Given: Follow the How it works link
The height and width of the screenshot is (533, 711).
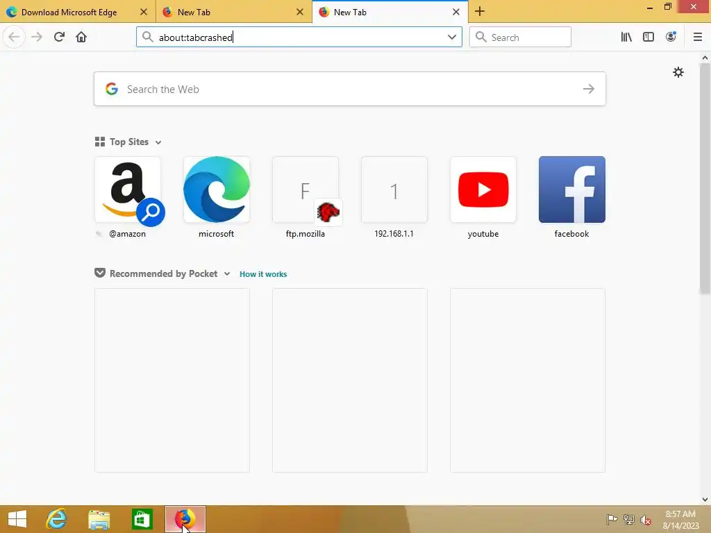Looking at the screenshot, I should click(x=263, y=274).
